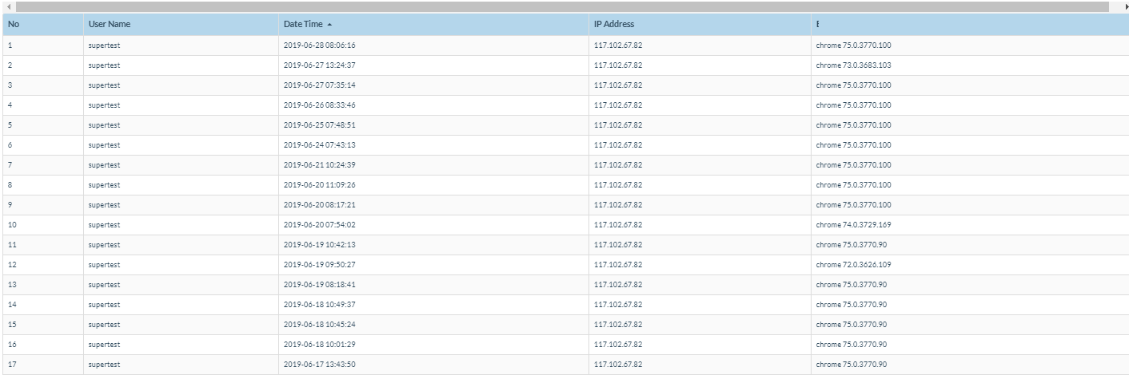Click the supertest user name in row 5
1129x375 pixels.
[x=104, y=125]
